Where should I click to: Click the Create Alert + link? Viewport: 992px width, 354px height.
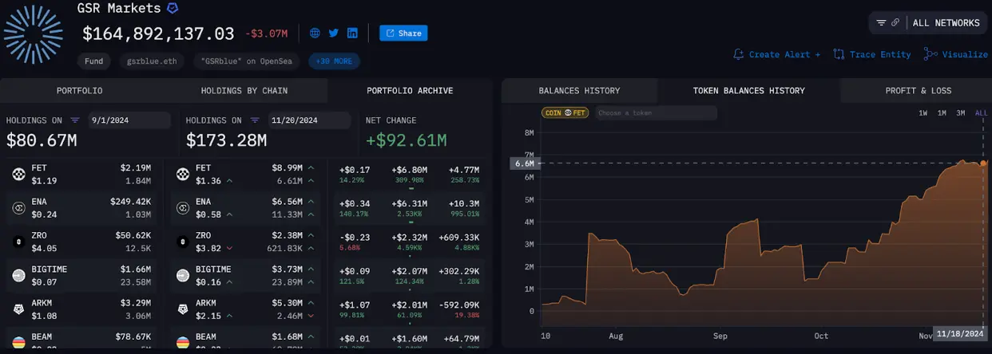[784, 54]
